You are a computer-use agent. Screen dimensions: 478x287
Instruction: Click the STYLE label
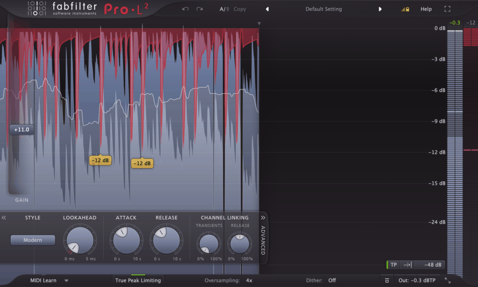click(x=33, y=218)
